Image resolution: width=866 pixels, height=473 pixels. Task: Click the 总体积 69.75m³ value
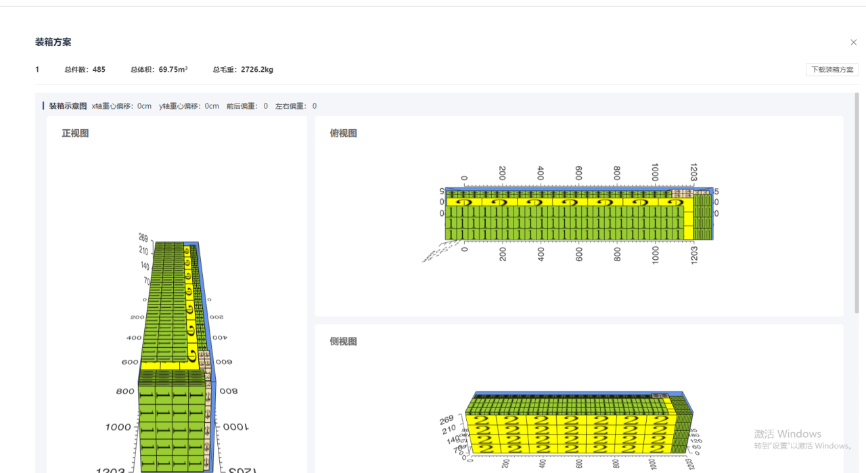point(173,70)
